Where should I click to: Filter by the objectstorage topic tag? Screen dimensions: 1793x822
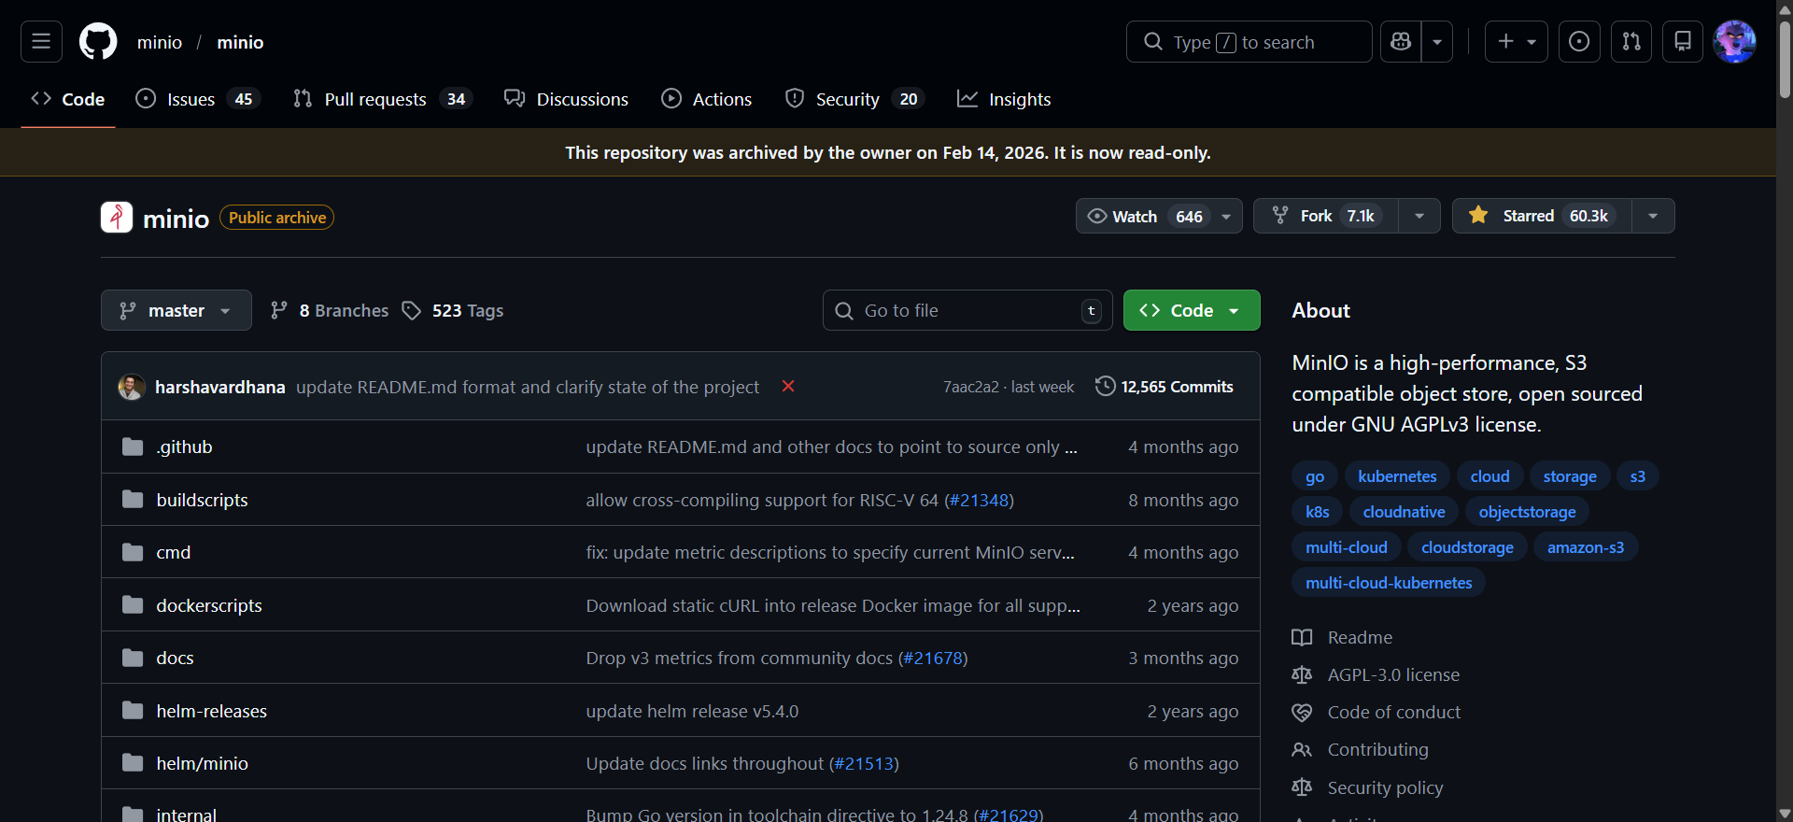(x=1527, y=512)
